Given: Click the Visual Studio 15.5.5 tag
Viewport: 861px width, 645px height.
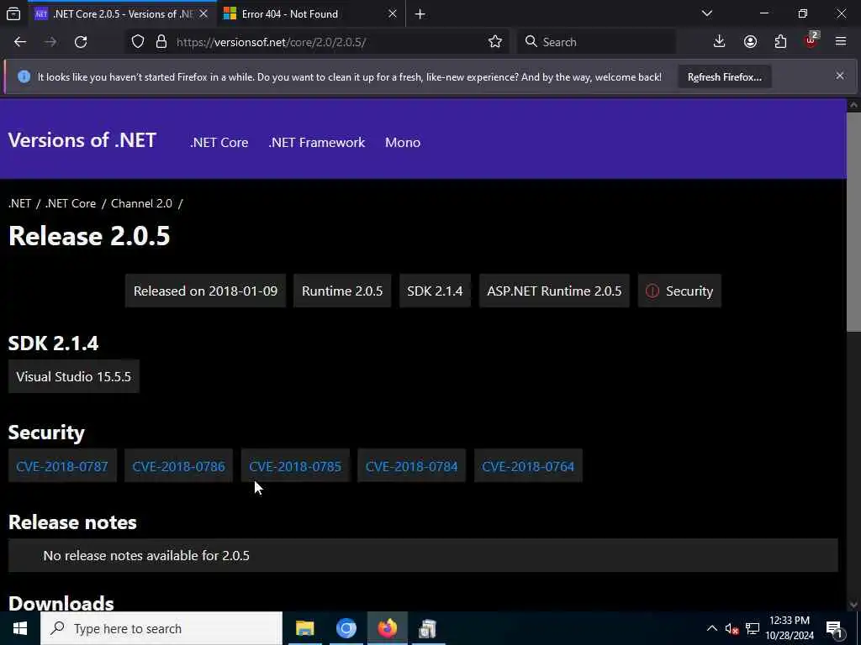Looking at the screenshot, I should 74,377.
